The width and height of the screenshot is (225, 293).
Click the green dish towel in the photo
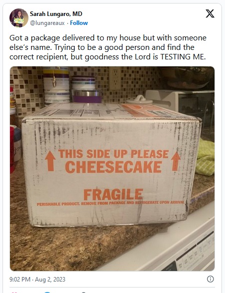(x=205, y=157)
